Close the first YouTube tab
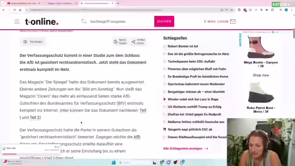 pyautogui.click(x=39, y=3)
